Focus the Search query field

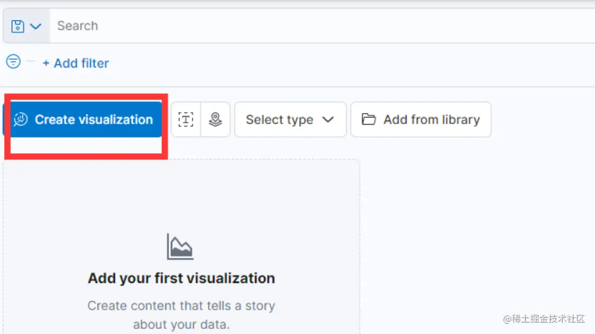[322, 26]
